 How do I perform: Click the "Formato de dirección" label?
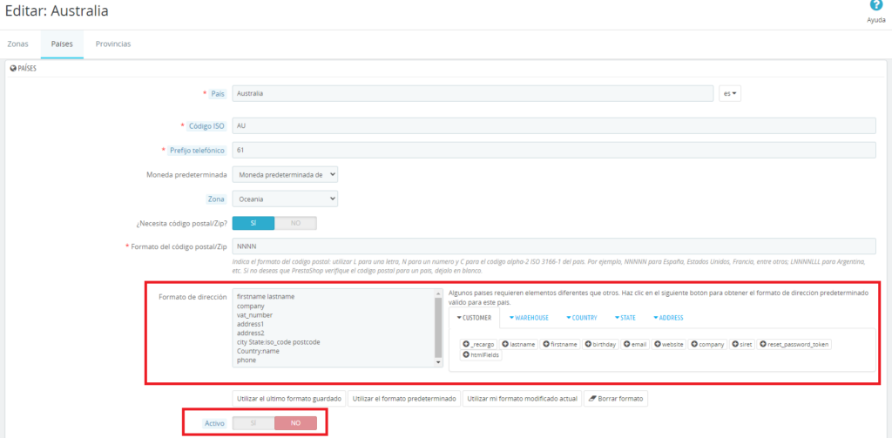click(x=193, y=297)
